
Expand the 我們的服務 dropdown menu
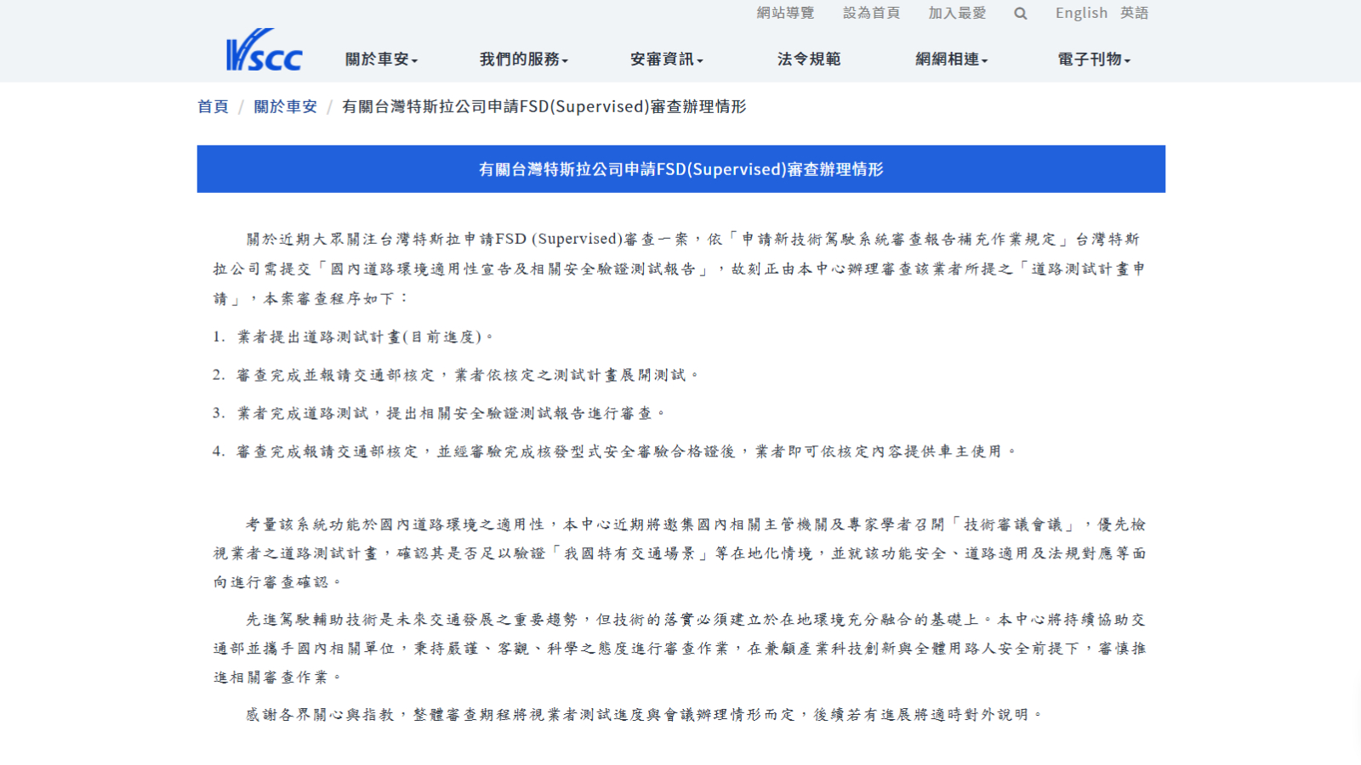click(x=523, y=59)
